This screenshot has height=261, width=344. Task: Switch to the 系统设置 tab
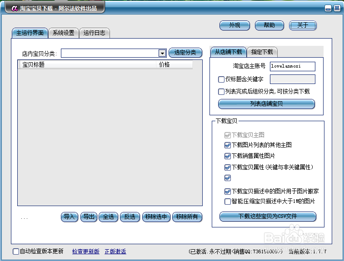[x=64, y=33]
